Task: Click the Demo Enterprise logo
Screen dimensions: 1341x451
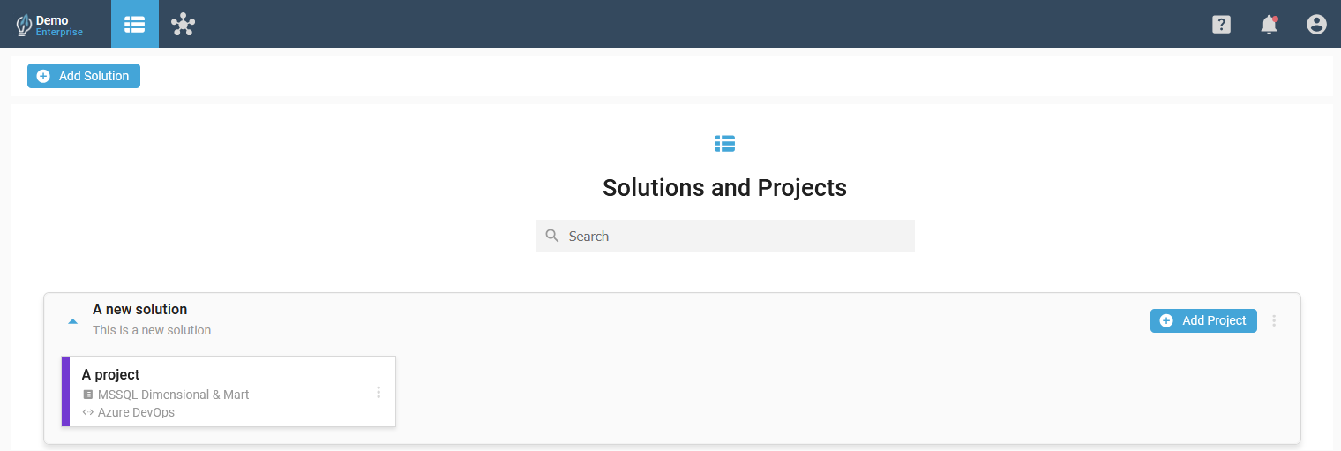Action: (50, 25)
